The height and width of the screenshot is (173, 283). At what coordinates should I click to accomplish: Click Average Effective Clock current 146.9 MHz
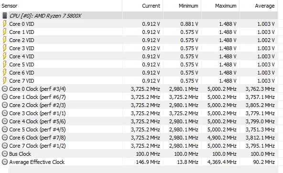(148, 162)
